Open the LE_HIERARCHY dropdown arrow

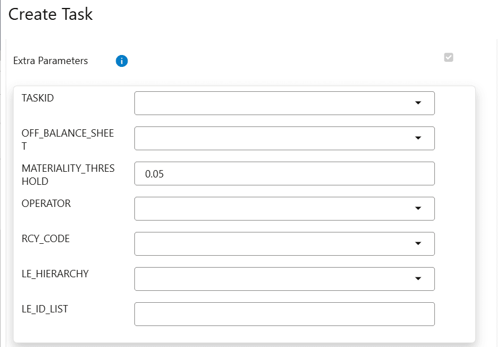tap(418, 279)
